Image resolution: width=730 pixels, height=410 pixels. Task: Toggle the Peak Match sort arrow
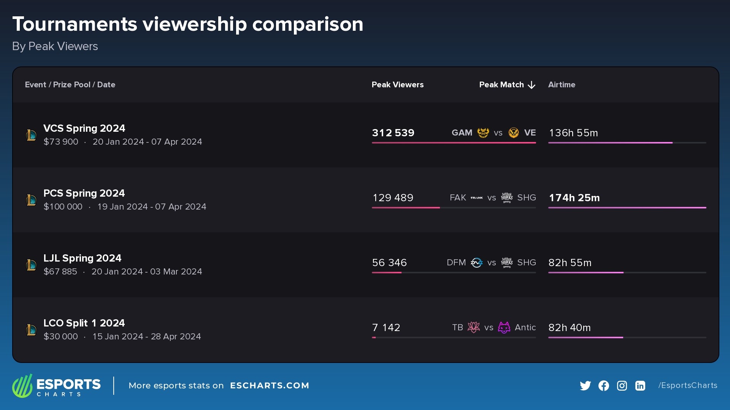[531, 85]
